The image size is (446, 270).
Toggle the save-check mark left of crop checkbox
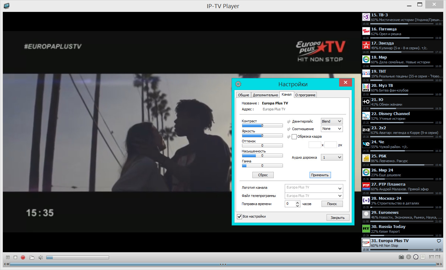289,136
